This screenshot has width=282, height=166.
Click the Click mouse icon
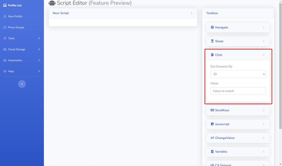[212, 55]
